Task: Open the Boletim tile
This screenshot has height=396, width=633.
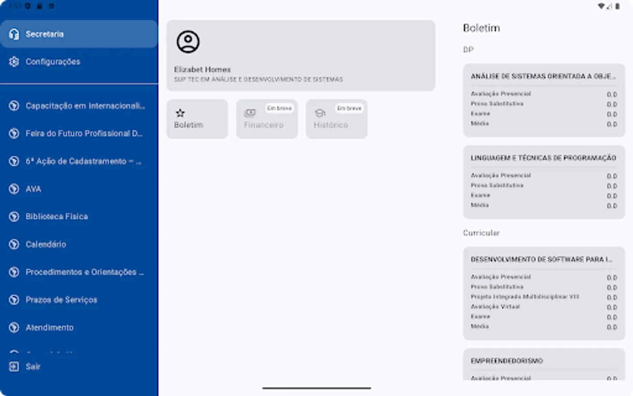Action: pyautogui.click(x=197, y=119)
